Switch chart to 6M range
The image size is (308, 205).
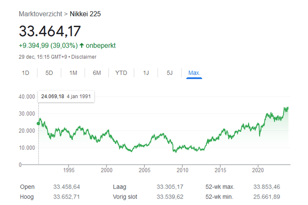click(97, 73)
